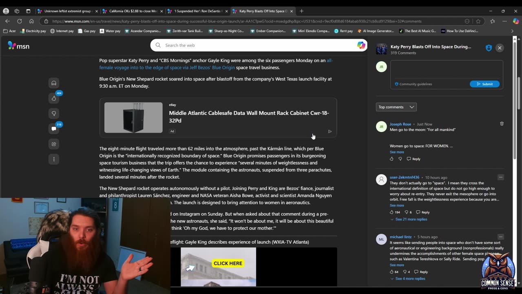Open michael lintz's profile name
The width and height of the screenshot is (522, 294).
400,237
